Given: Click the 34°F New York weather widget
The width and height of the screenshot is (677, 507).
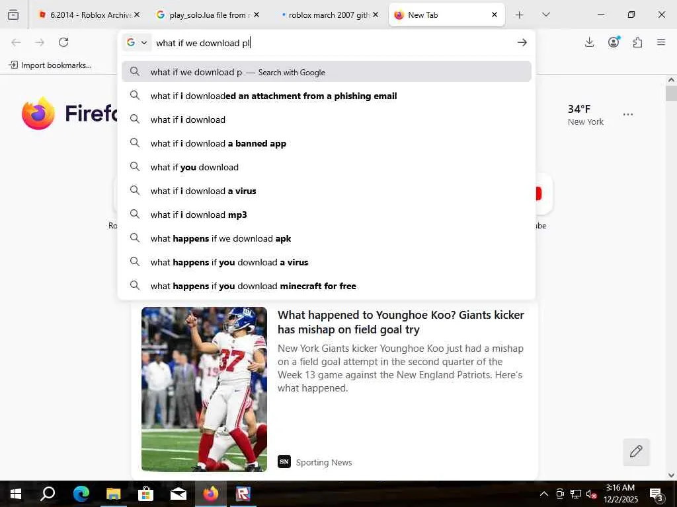Looking at the screenshot, I should click(586, 115).
